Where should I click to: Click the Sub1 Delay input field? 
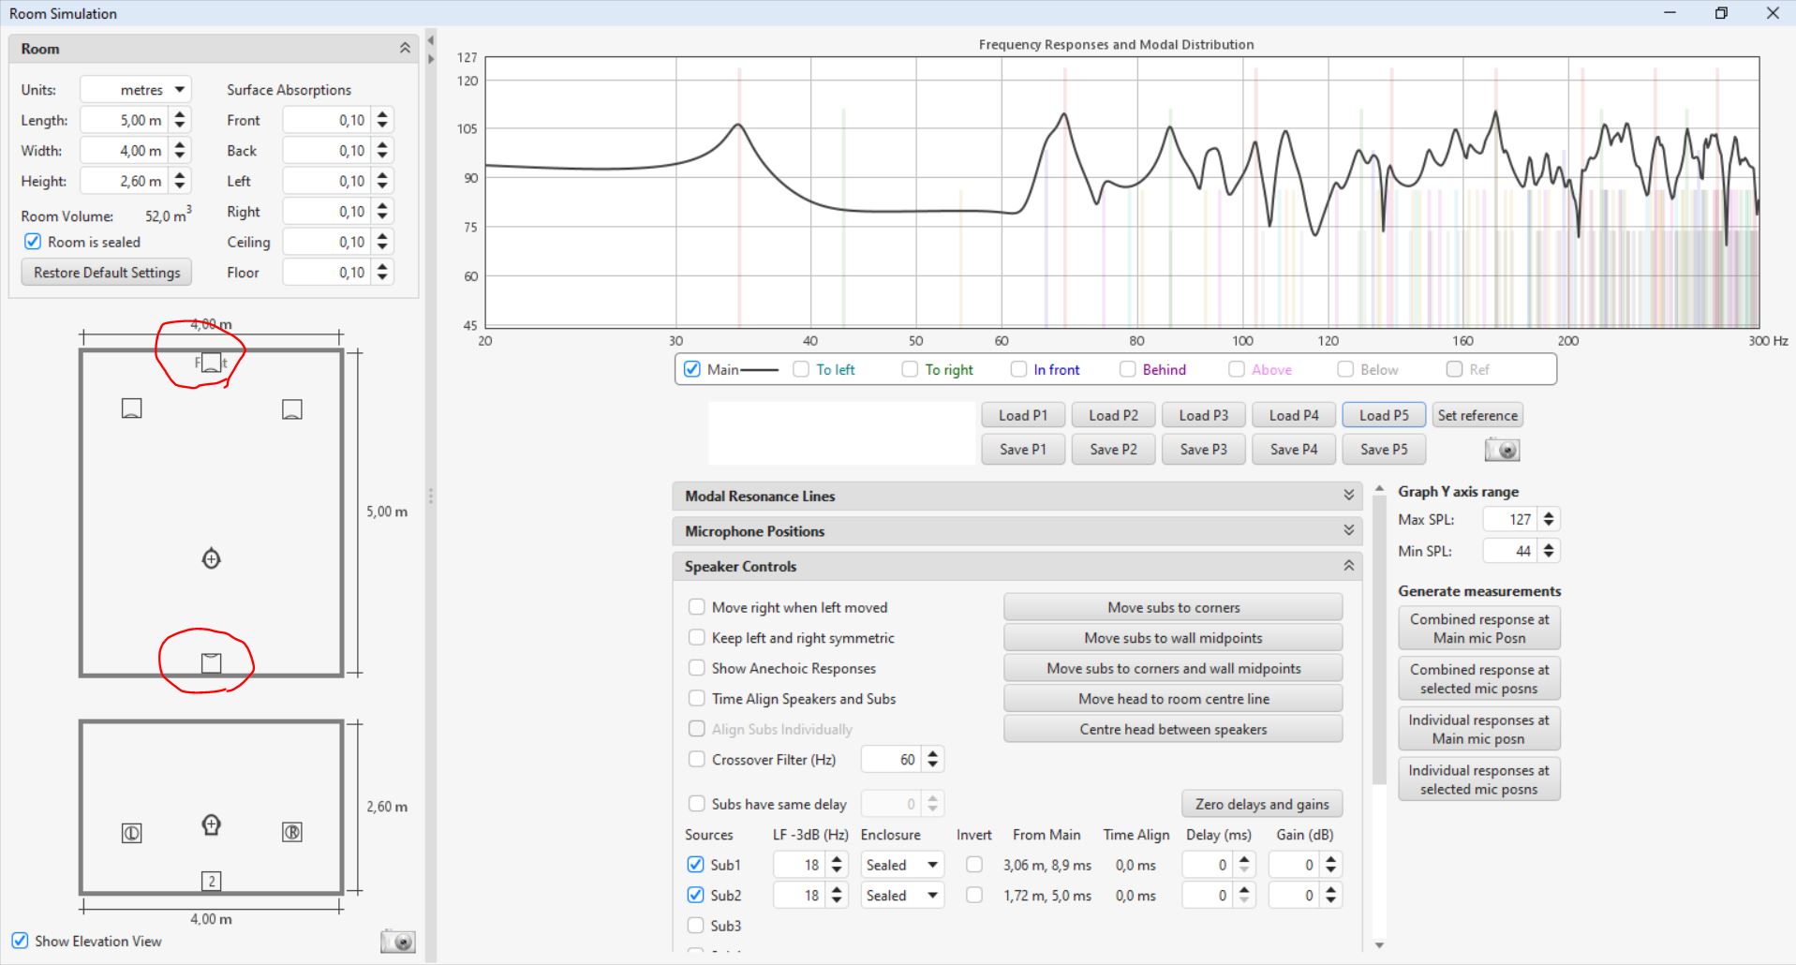[x=1208, y=865]
